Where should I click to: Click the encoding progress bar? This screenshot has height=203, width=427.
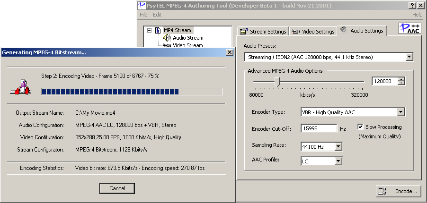coord(132,92)
